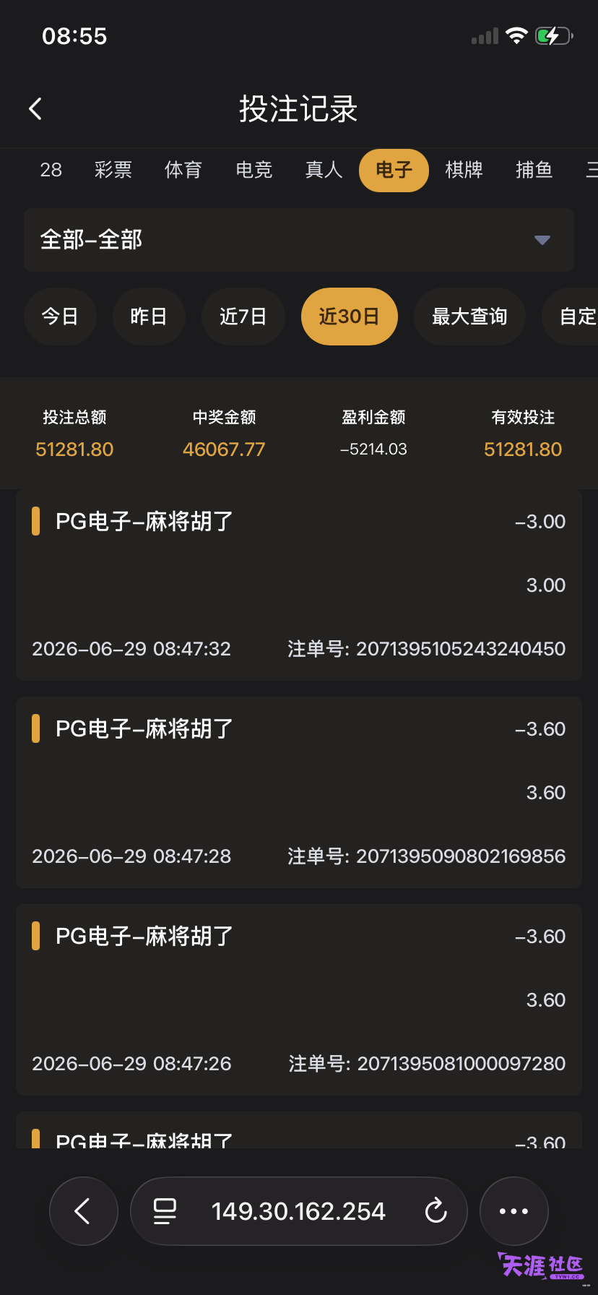Viewport: 598px width, 1295px height.
Task: Click the browser back button at bottom
Action: (x=84, y=1211)
